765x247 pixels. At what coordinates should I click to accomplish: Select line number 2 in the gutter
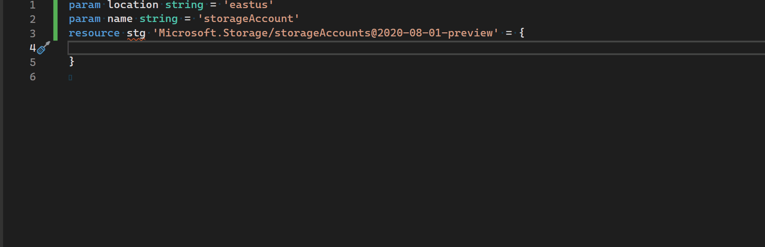tap(32, 19)
